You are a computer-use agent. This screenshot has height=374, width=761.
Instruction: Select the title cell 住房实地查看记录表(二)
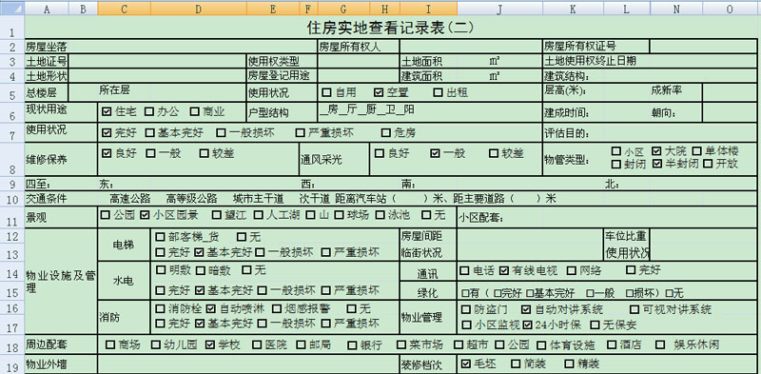click(390, 28)
